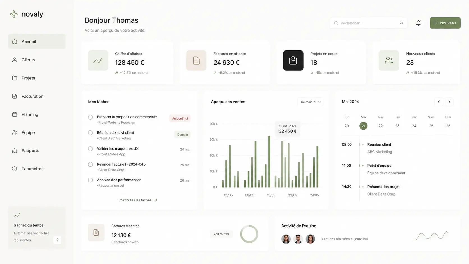Check off Relancer facture F-2024-045 task
The height and width of the screenshot is (264, 469).
pyautogui.click(x=90, y=164)
